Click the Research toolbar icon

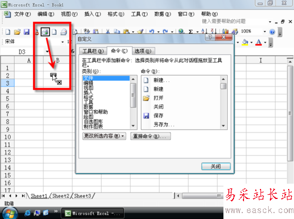pyautogui.click(x=96, y=31)
